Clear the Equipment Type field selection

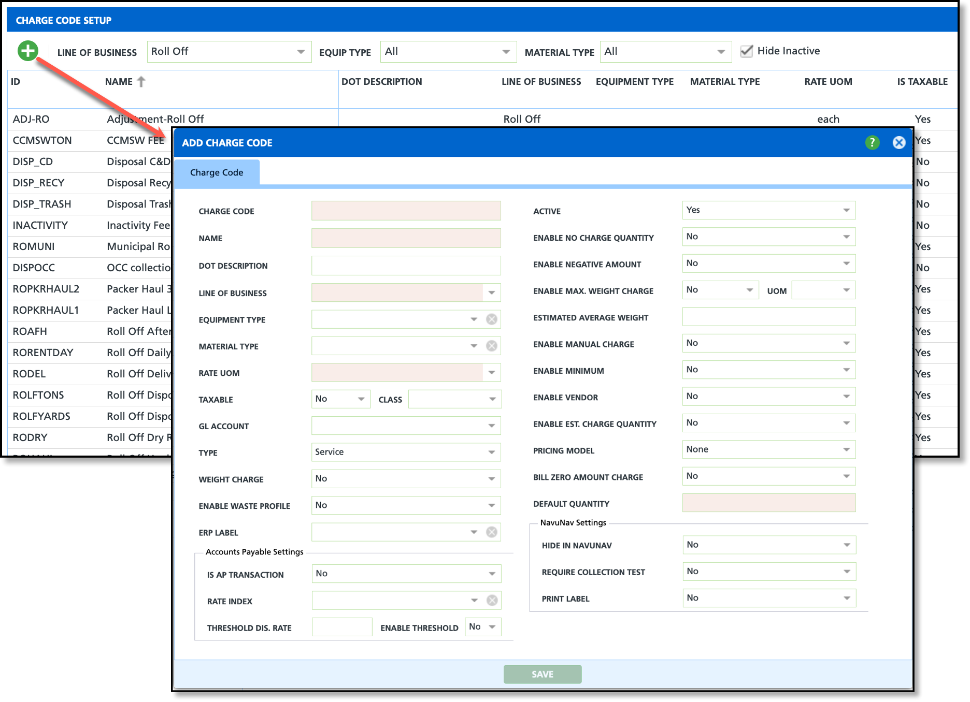click(x=492, y=319)
